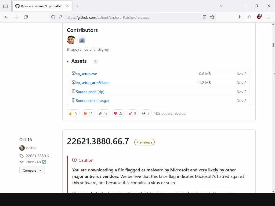This screenshot has height=206, width=275.
Task: Open the tracking protection shield icon
Action: click(x=53, y=17)
